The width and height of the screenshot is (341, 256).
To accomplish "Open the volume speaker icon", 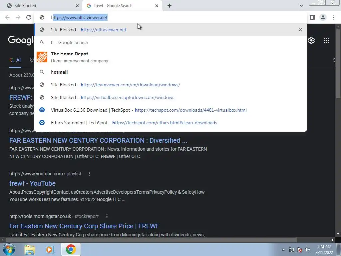I will 307,250.
